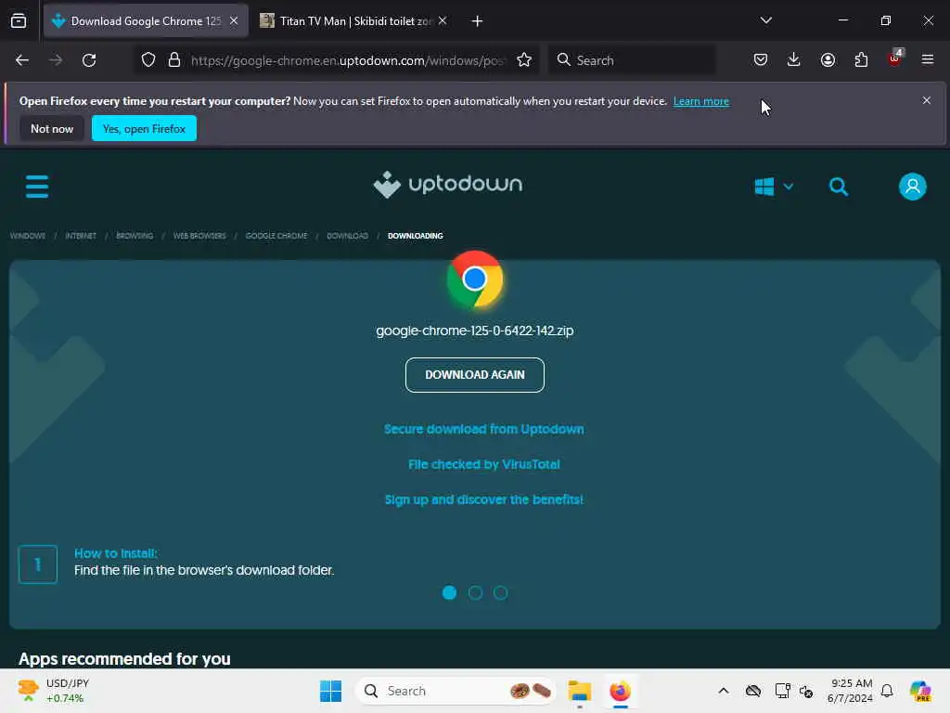Click Firefox taskbar icon
The image size is (950, 713).
point(621,691)
